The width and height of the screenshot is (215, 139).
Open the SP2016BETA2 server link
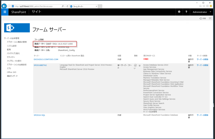40,65
